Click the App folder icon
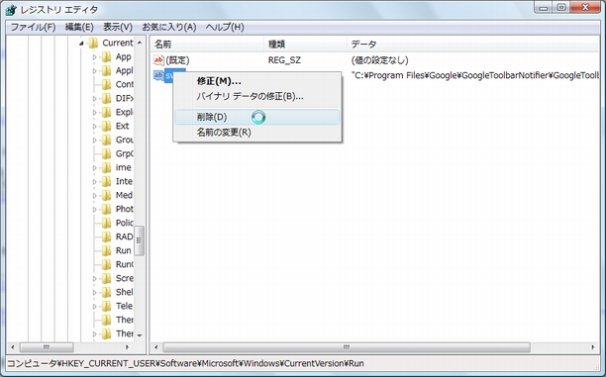This screenshot has width=606, height=377. 106,56
